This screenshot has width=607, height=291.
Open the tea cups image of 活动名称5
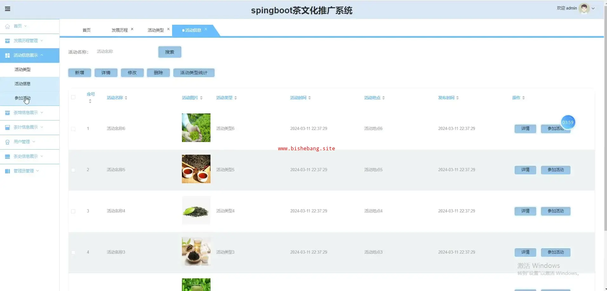[x=196, y=169]
